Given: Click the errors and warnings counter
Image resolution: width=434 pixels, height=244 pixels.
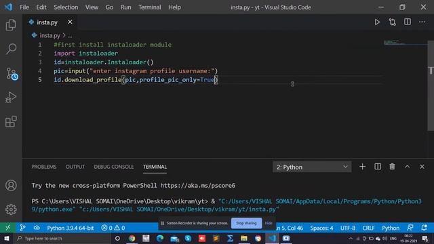Looking at the screenshot, I should pyautogui.click(x=113, y=228).
